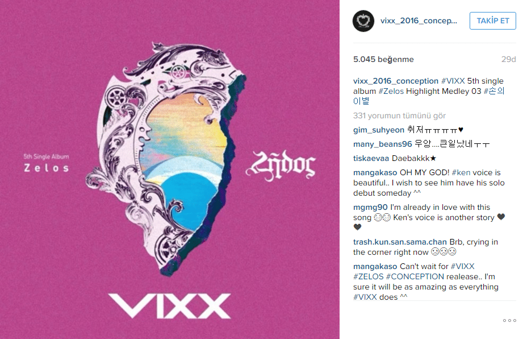The height and width of the screenshot is (339, 523).
Task: Open vixx_2016_concep... username in header
Action: [x=419, y=20]
